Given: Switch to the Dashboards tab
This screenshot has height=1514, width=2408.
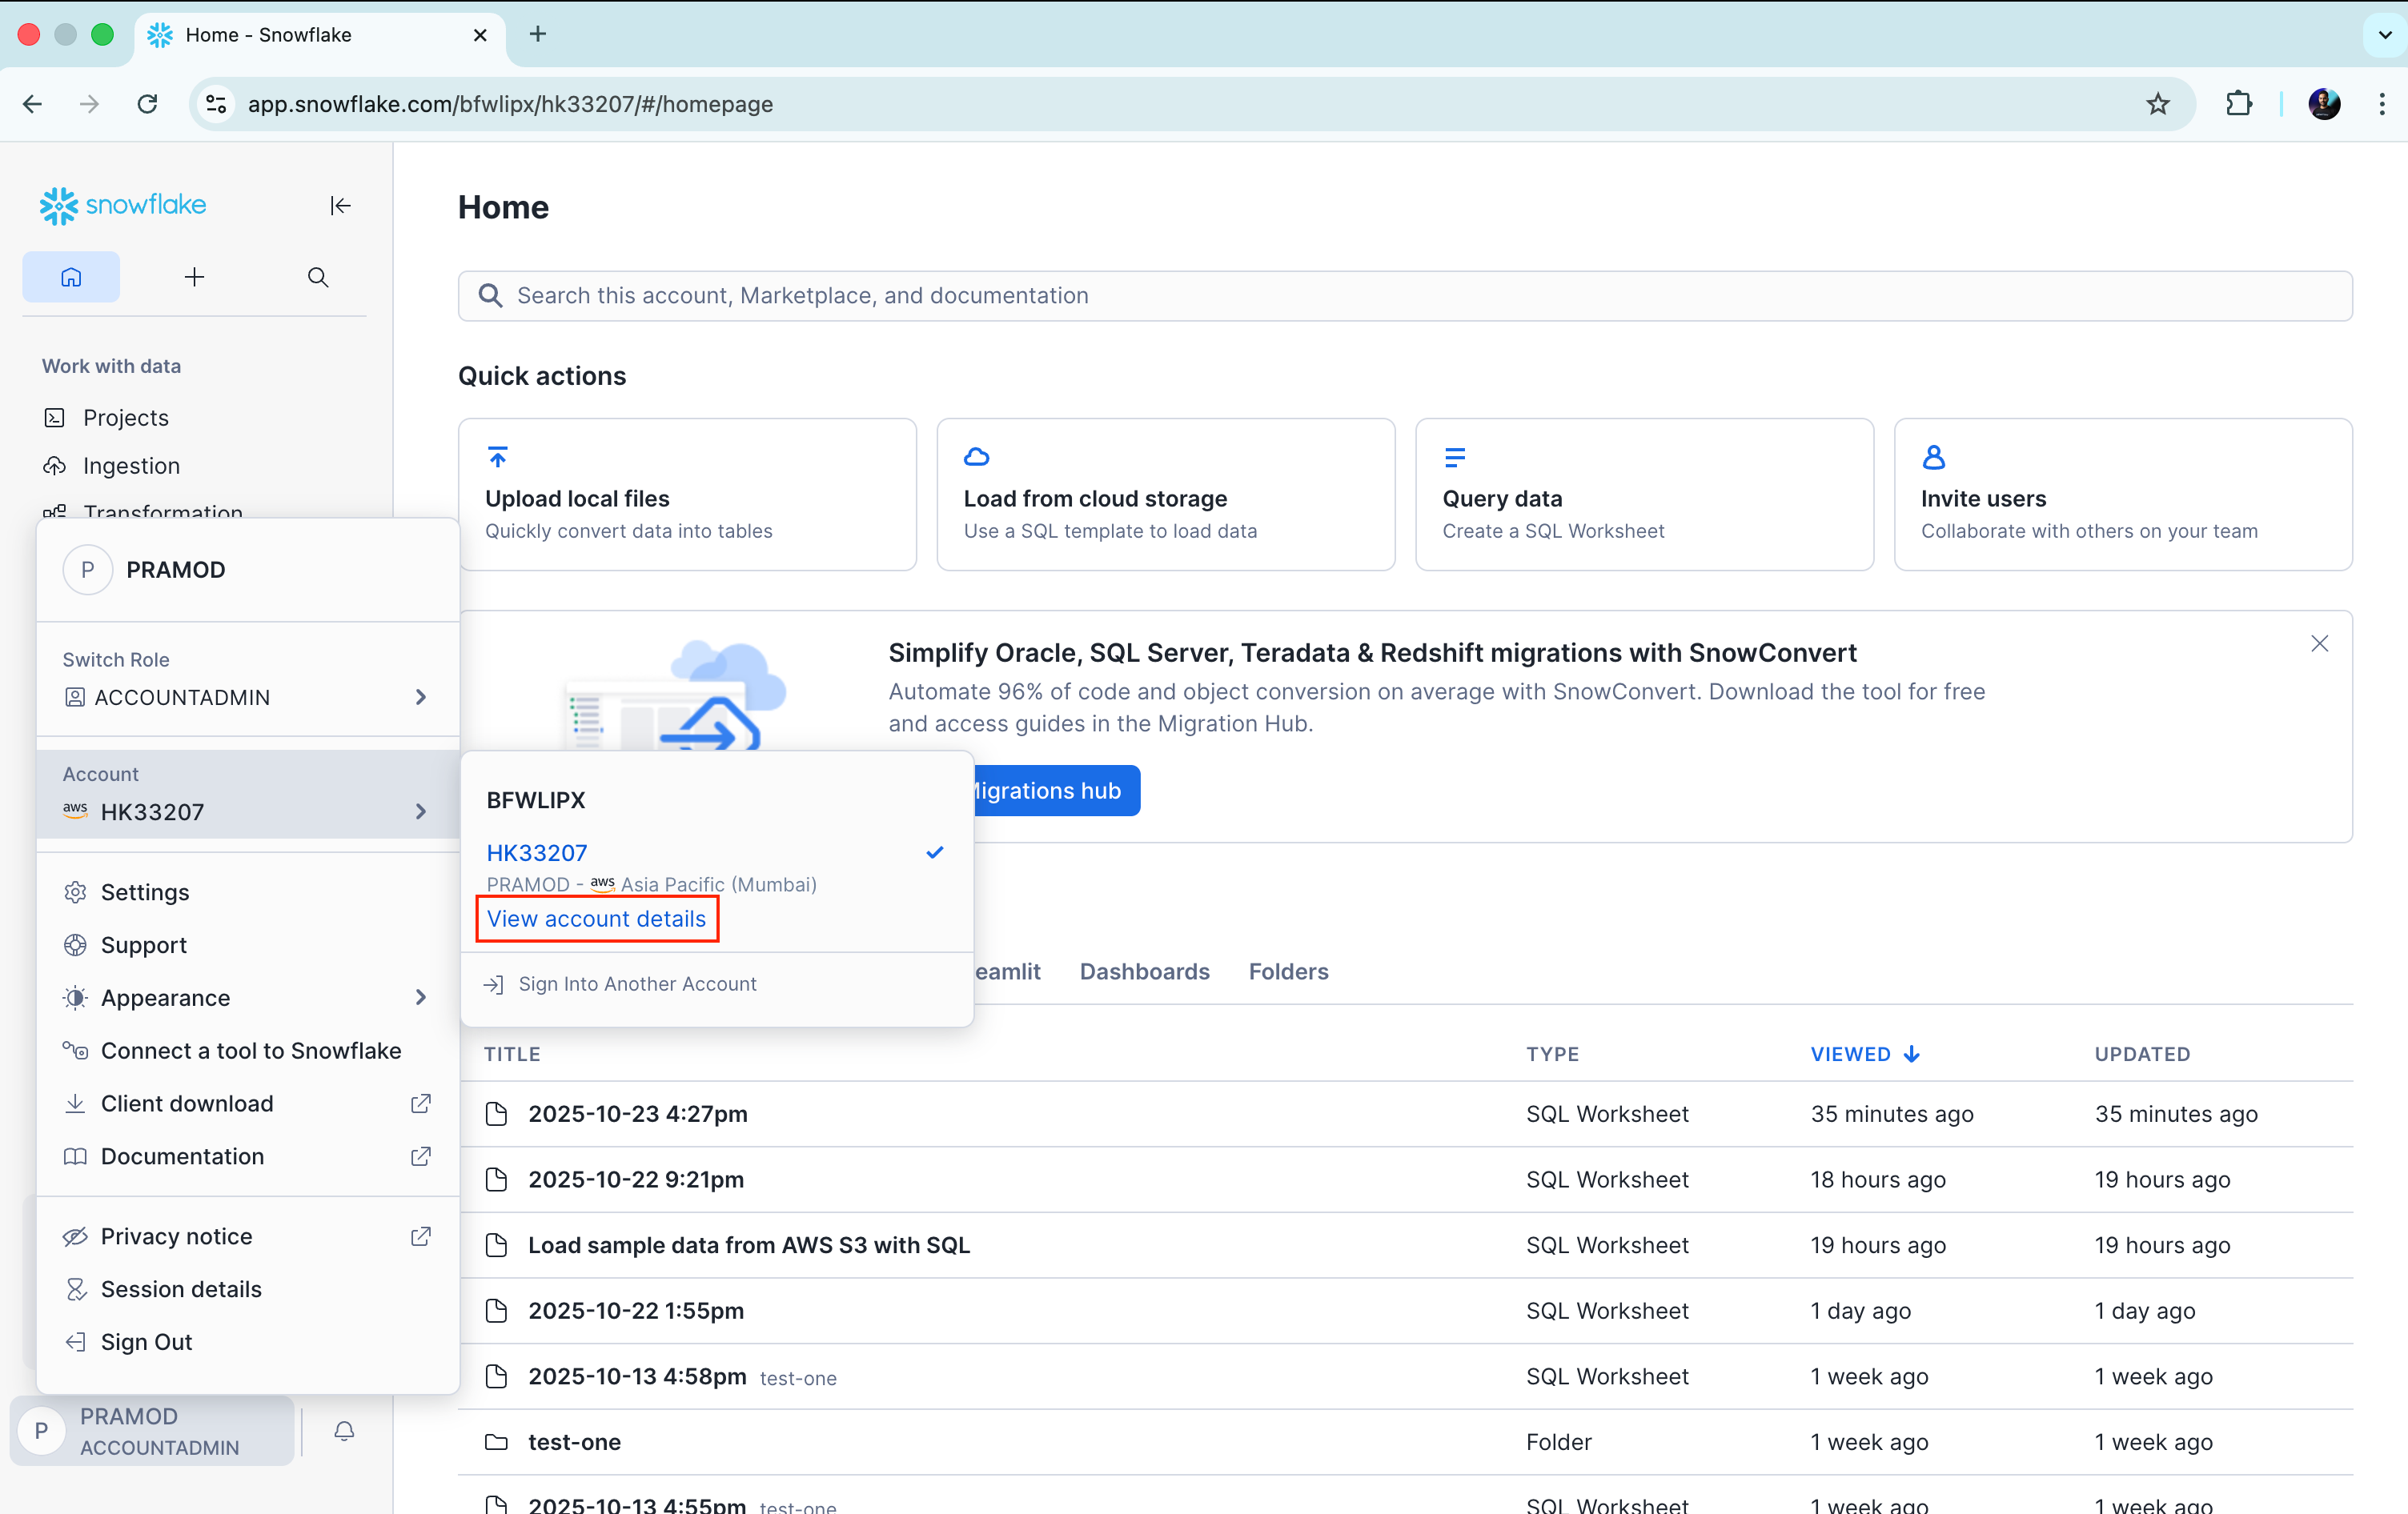Looking at the screenshot, I should coord(1144,971).
